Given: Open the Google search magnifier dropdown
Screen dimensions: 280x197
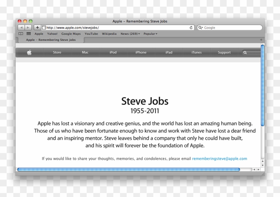Looking at the screenshot, I should tap(201, 28).
